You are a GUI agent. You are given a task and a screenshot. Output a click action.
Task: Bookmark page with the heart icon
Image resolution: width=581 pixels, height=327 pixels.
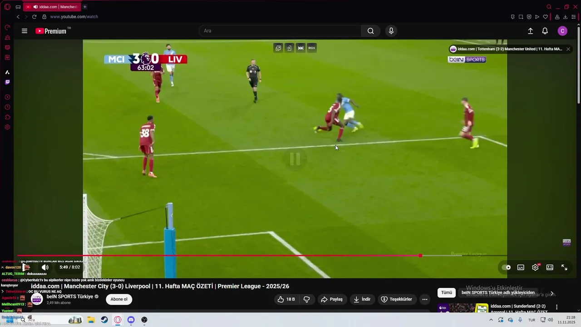(x=545, y=17)
